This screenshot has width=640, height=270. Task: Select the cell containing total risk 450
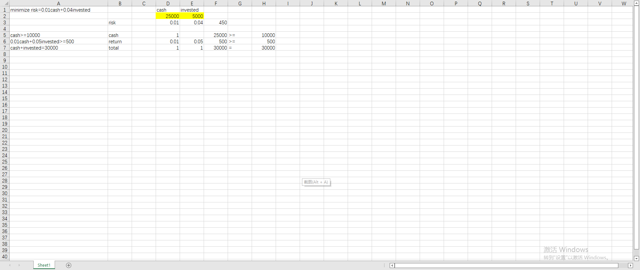[216, 22]
